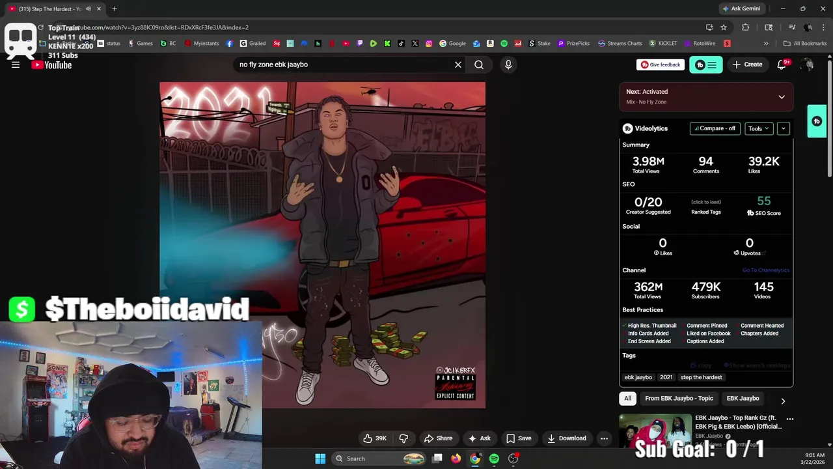Click the step the hardest tag
The image size is (833, 469).
[702, 377]
